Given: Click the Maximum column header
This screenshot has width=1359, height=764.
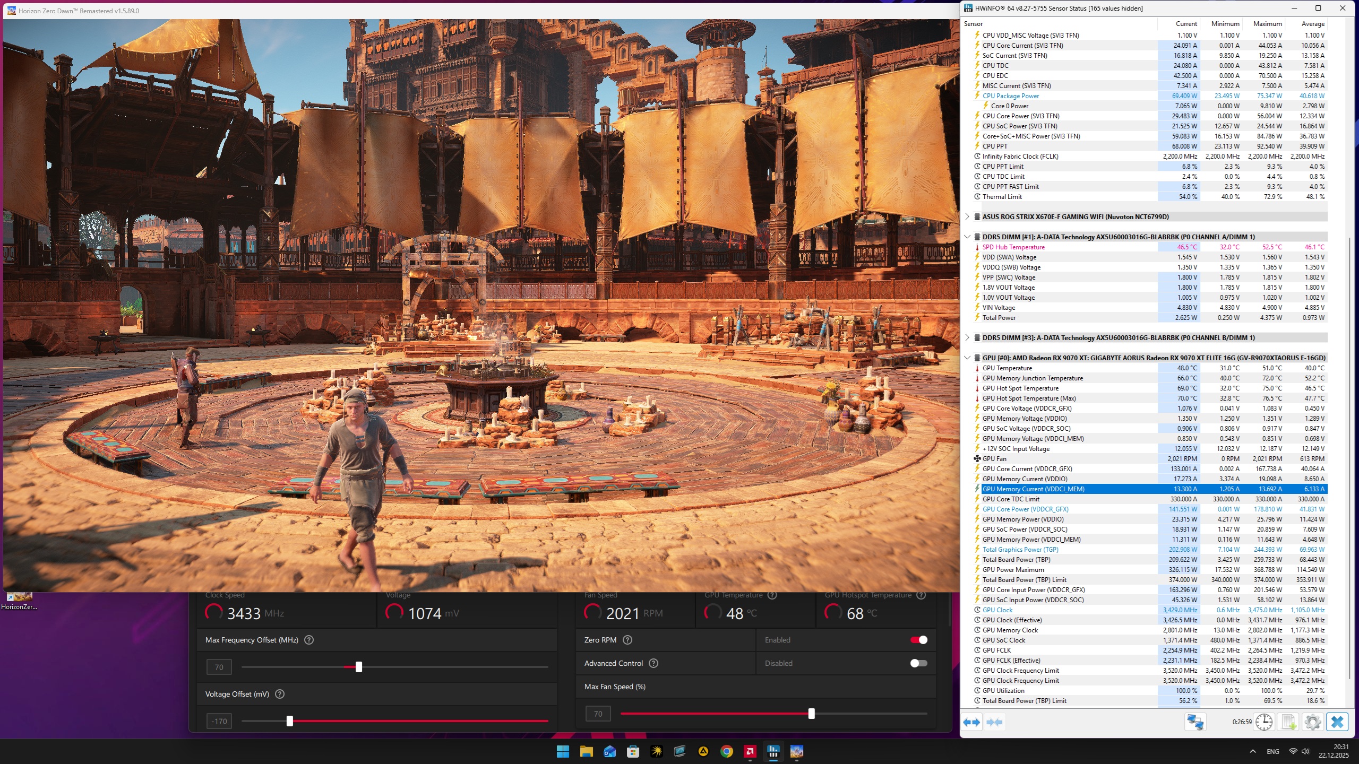Looking at the screenshot, I should 1267,24.
